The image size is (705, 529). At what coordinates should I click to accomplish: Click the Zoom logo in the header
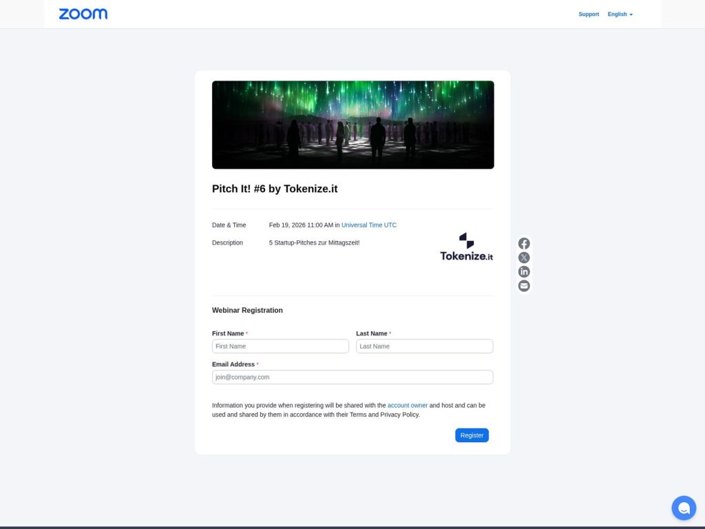click(x=83, y=14)
